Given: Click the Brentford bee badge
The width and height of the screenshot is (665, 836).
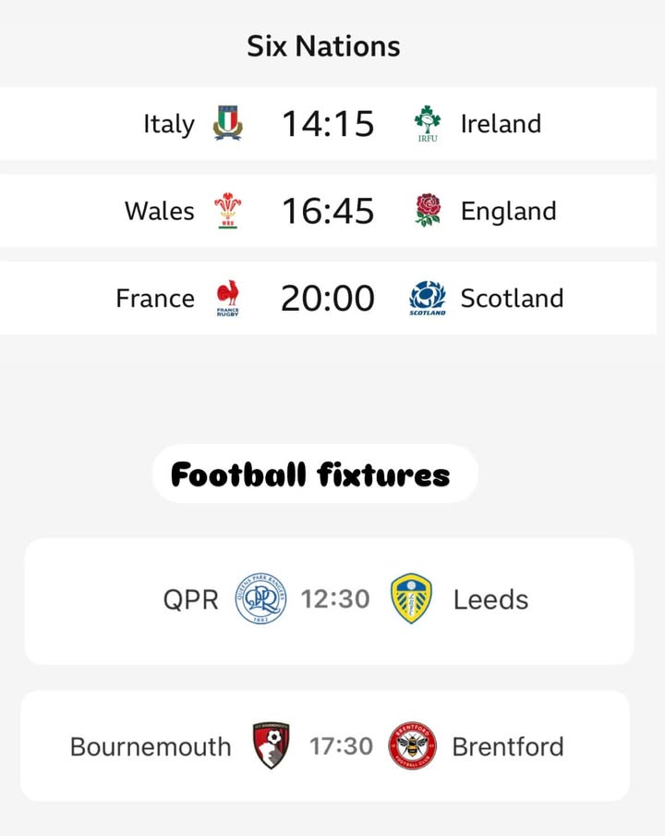Looking at the screenshot, I should click(x=413, y=745).
